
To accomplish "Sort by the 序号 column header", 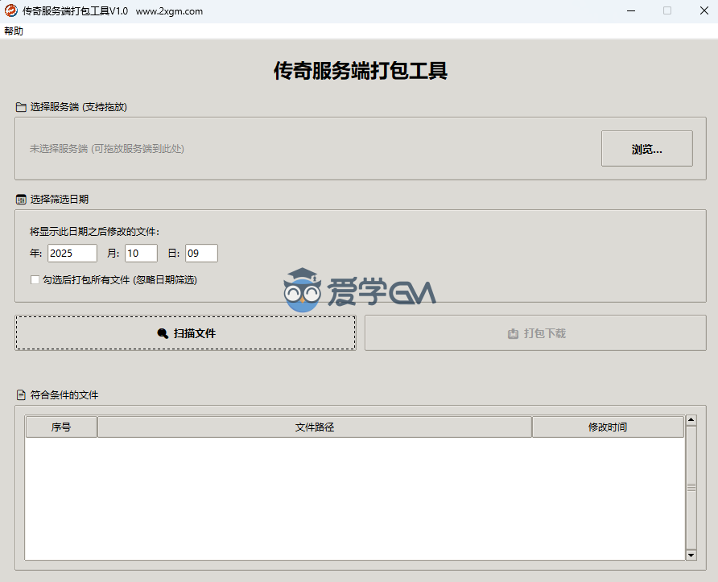I will tap(61, 427).
